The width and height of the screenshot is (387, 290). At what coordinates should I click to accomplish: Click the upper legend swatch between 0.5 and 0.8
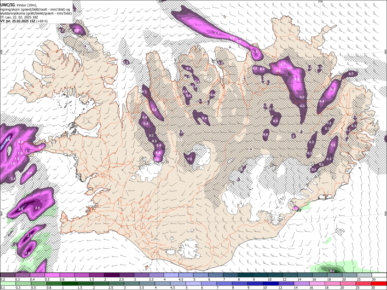(x=52, y=275)
